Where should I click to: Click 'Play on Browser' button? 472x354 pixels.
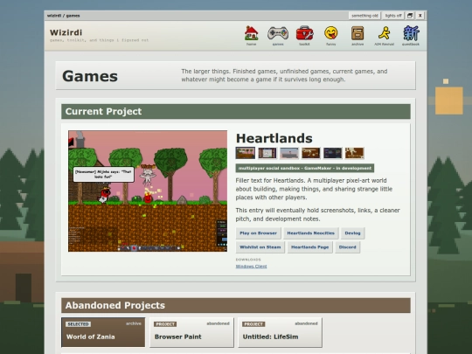pos(258,233)
